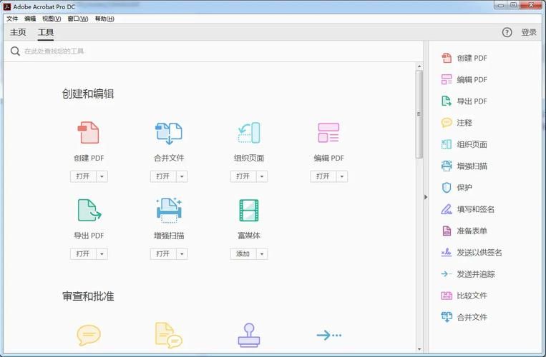The height and width of the screenshot is (357, 546).
Task: Click the Enhance Scans (增强扫描) grid icon
Action: tap(169, 210)
